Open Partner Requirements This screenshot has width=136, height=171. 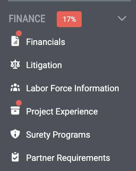(x=68, y=158)
